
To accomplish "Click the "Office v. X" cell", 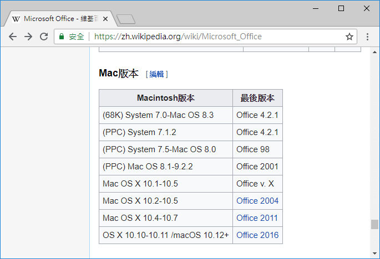I will (257, 184).
